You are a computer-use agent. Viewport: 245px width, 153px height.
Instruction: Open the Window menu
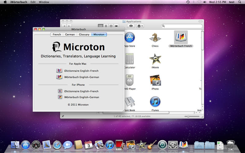[x=44, y=2]
